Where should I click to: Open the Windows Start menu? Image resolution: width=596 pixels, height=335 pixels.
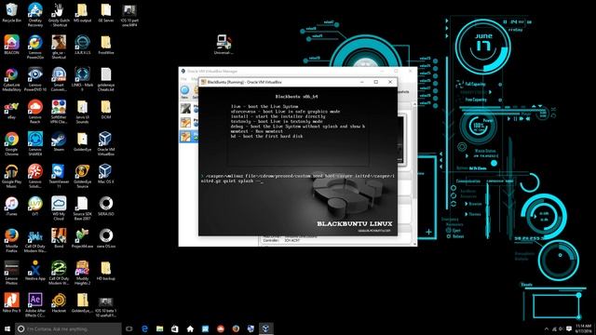(7, 328)
